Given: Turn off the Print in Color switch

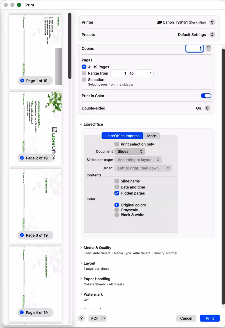Looking at the screenshot, I should click(x=206, y=96).
